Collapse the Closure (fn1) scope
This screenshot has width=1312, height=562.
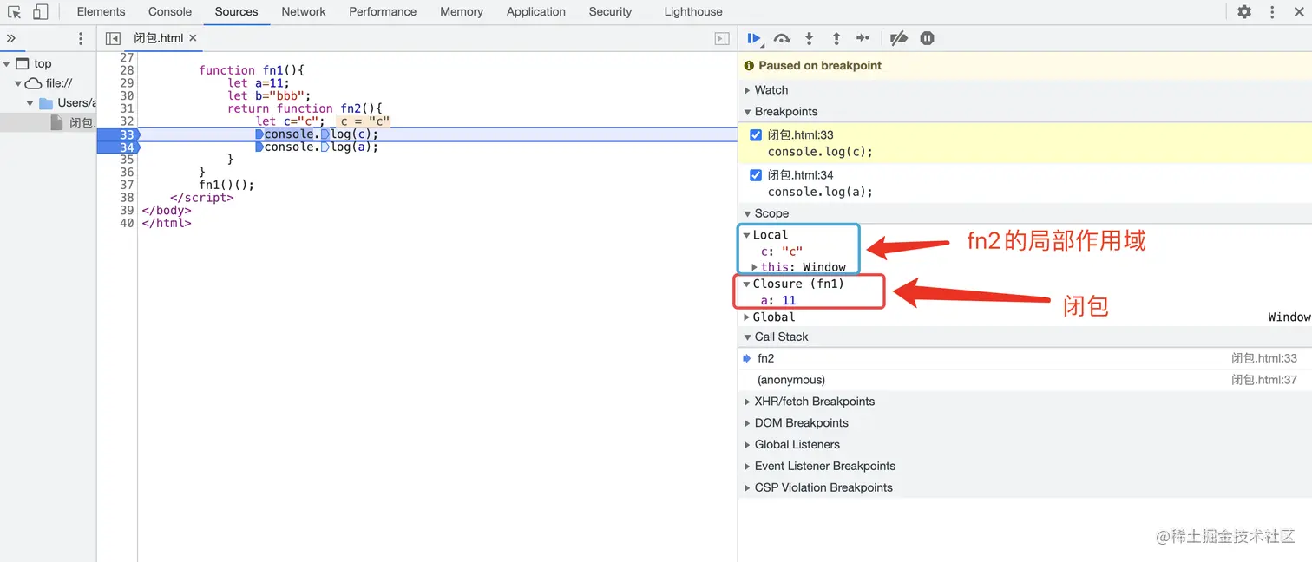click(746, 284)
